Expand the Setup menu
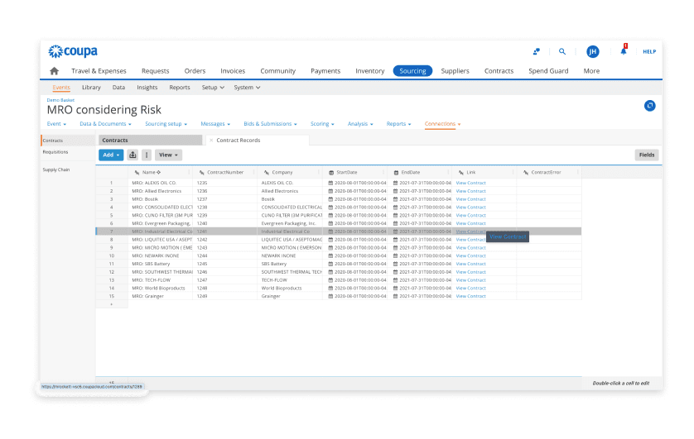 [x=212, y=87]
